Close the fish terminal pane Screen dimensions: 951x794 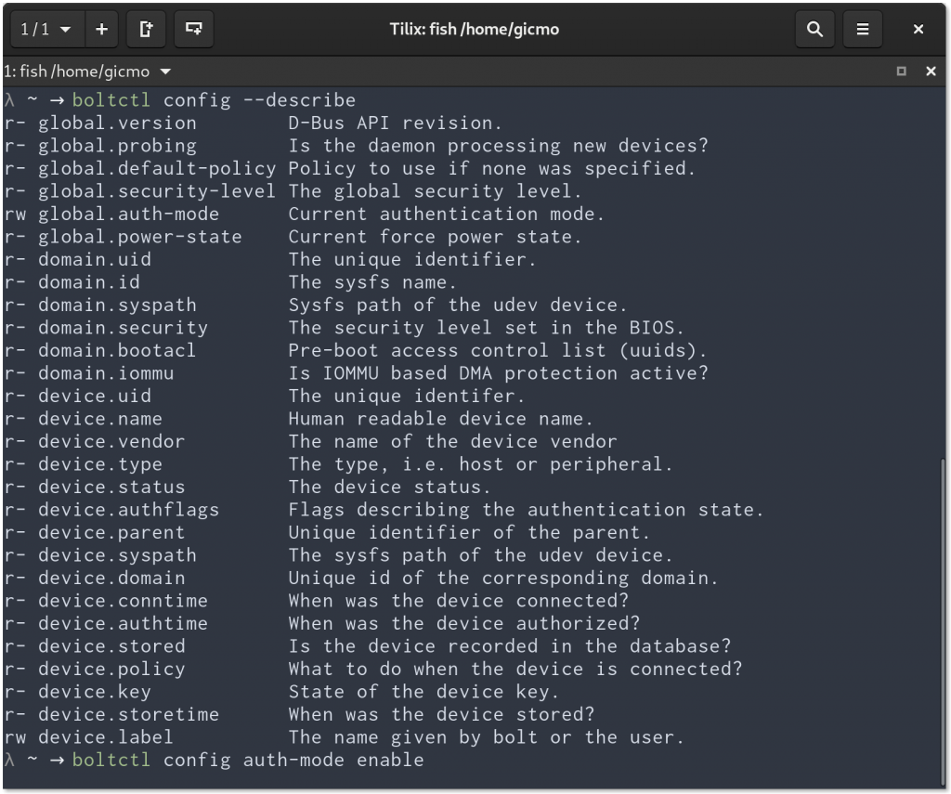point(931,72)
